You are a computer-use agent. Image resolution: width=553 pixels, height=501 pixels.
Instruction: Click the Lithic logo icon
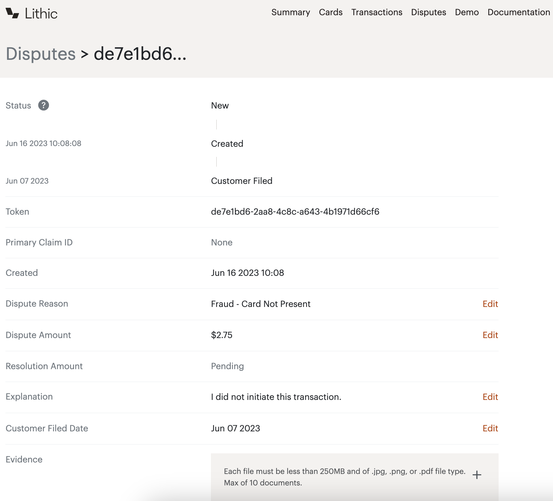[12, 13]
